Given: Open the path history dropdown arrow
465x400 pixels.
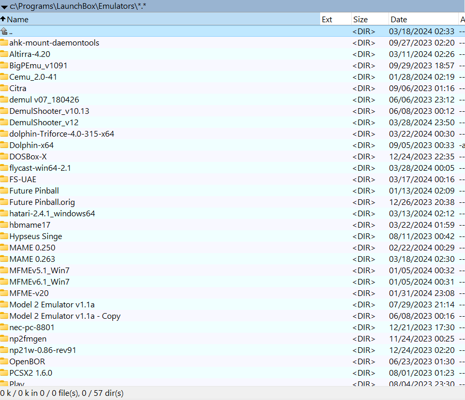Looking at the screenshot, I should coord(4,7).
